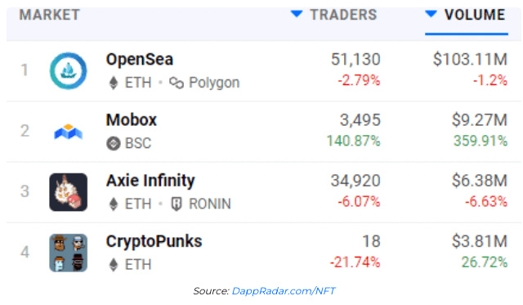Viewport: 523px width, 305px height.
Task: Sort by the TRADERS column header
Action: click(x=343, y=15)
